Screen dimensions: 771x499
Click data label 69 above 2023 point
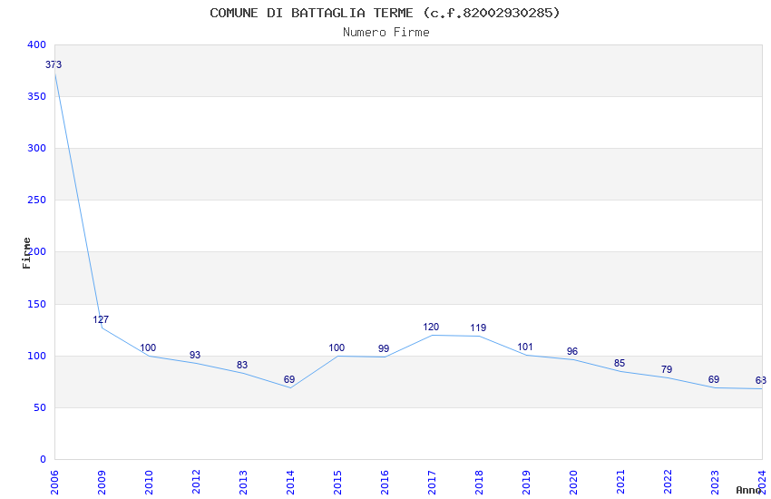pyautogui.click(x=715, y=379)
